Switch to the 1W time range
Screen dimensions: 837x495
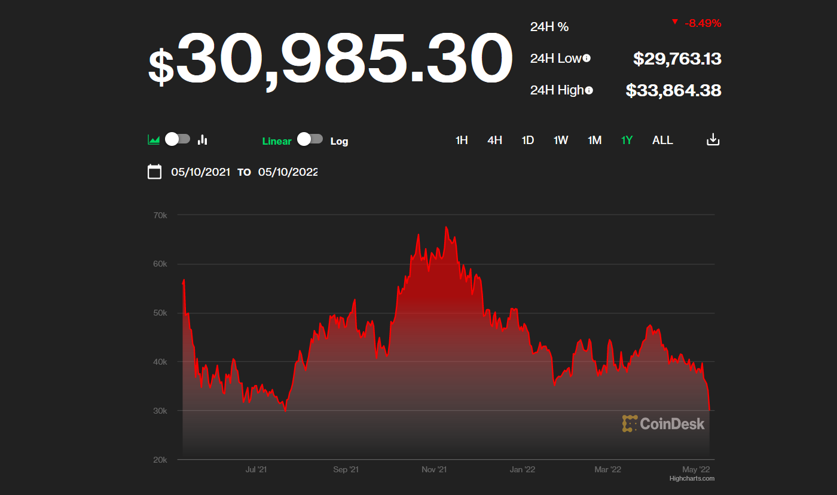click(x=561, y=140)
